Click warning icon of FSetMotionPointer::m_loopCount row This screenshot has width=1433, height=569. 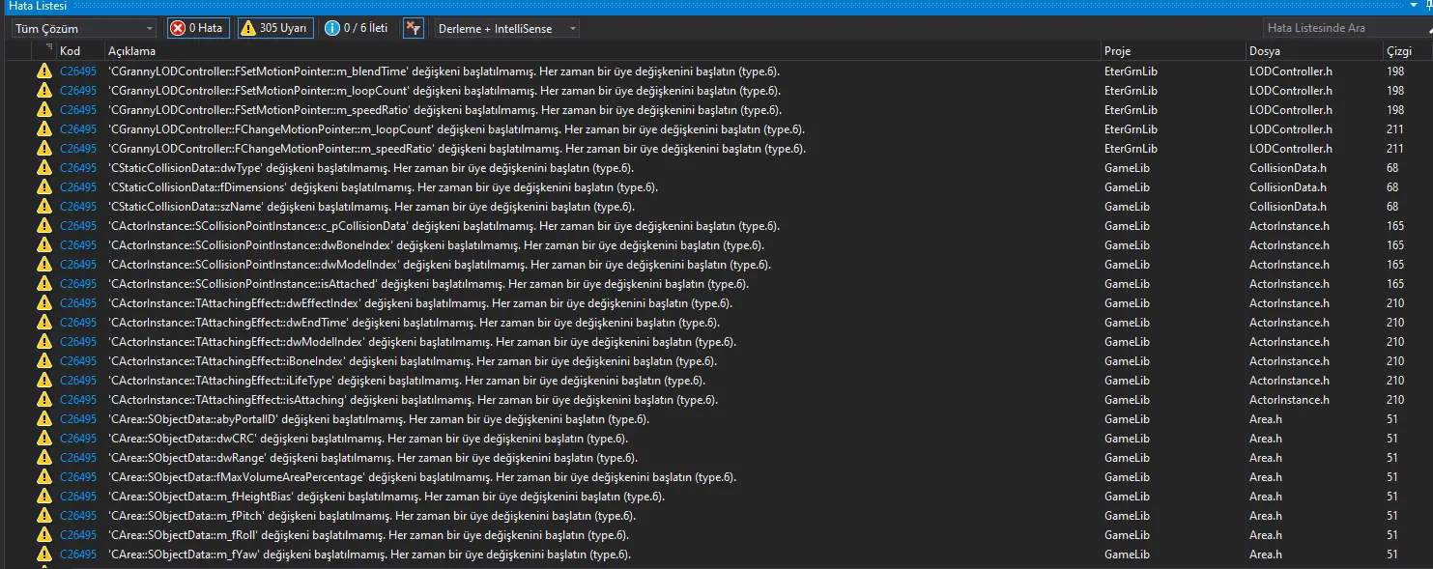[x=43, y=91]
